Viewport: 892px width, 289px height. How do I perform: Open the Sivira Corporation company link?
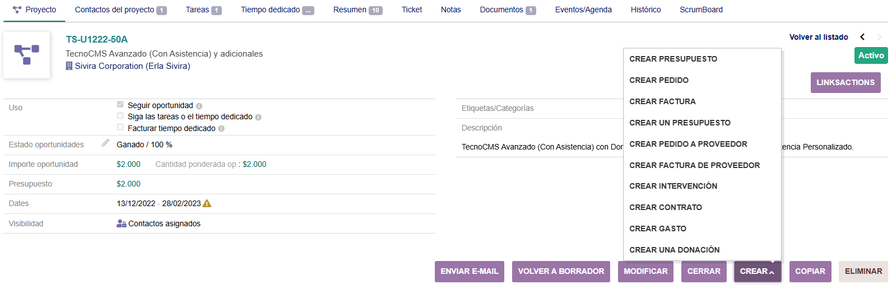pyautogui.click(x=132, y=66)
